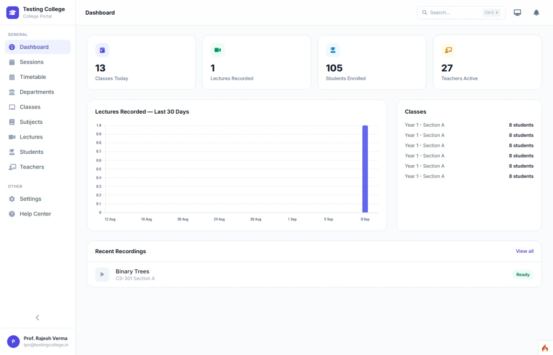Click the Classes Today calendar icon
The image size is (553, 355).
tap(102, 50)
